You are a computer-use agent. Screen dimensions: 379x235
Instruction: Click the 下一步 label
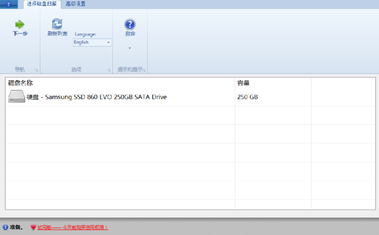pos(20,33)
